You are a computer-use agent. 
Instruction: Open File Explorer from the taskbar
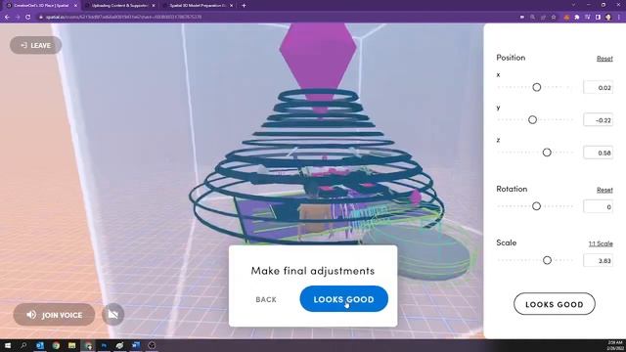pos(71,345)
